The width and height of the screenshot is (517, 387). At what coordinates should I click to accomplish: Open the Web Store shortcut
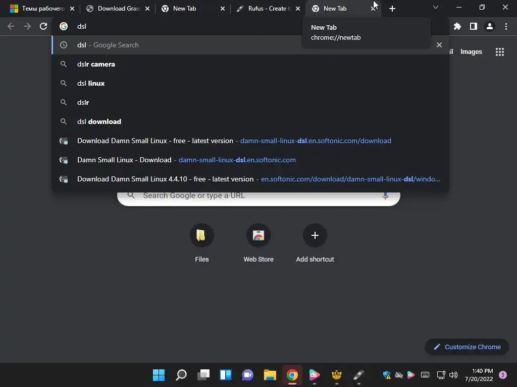258,243
